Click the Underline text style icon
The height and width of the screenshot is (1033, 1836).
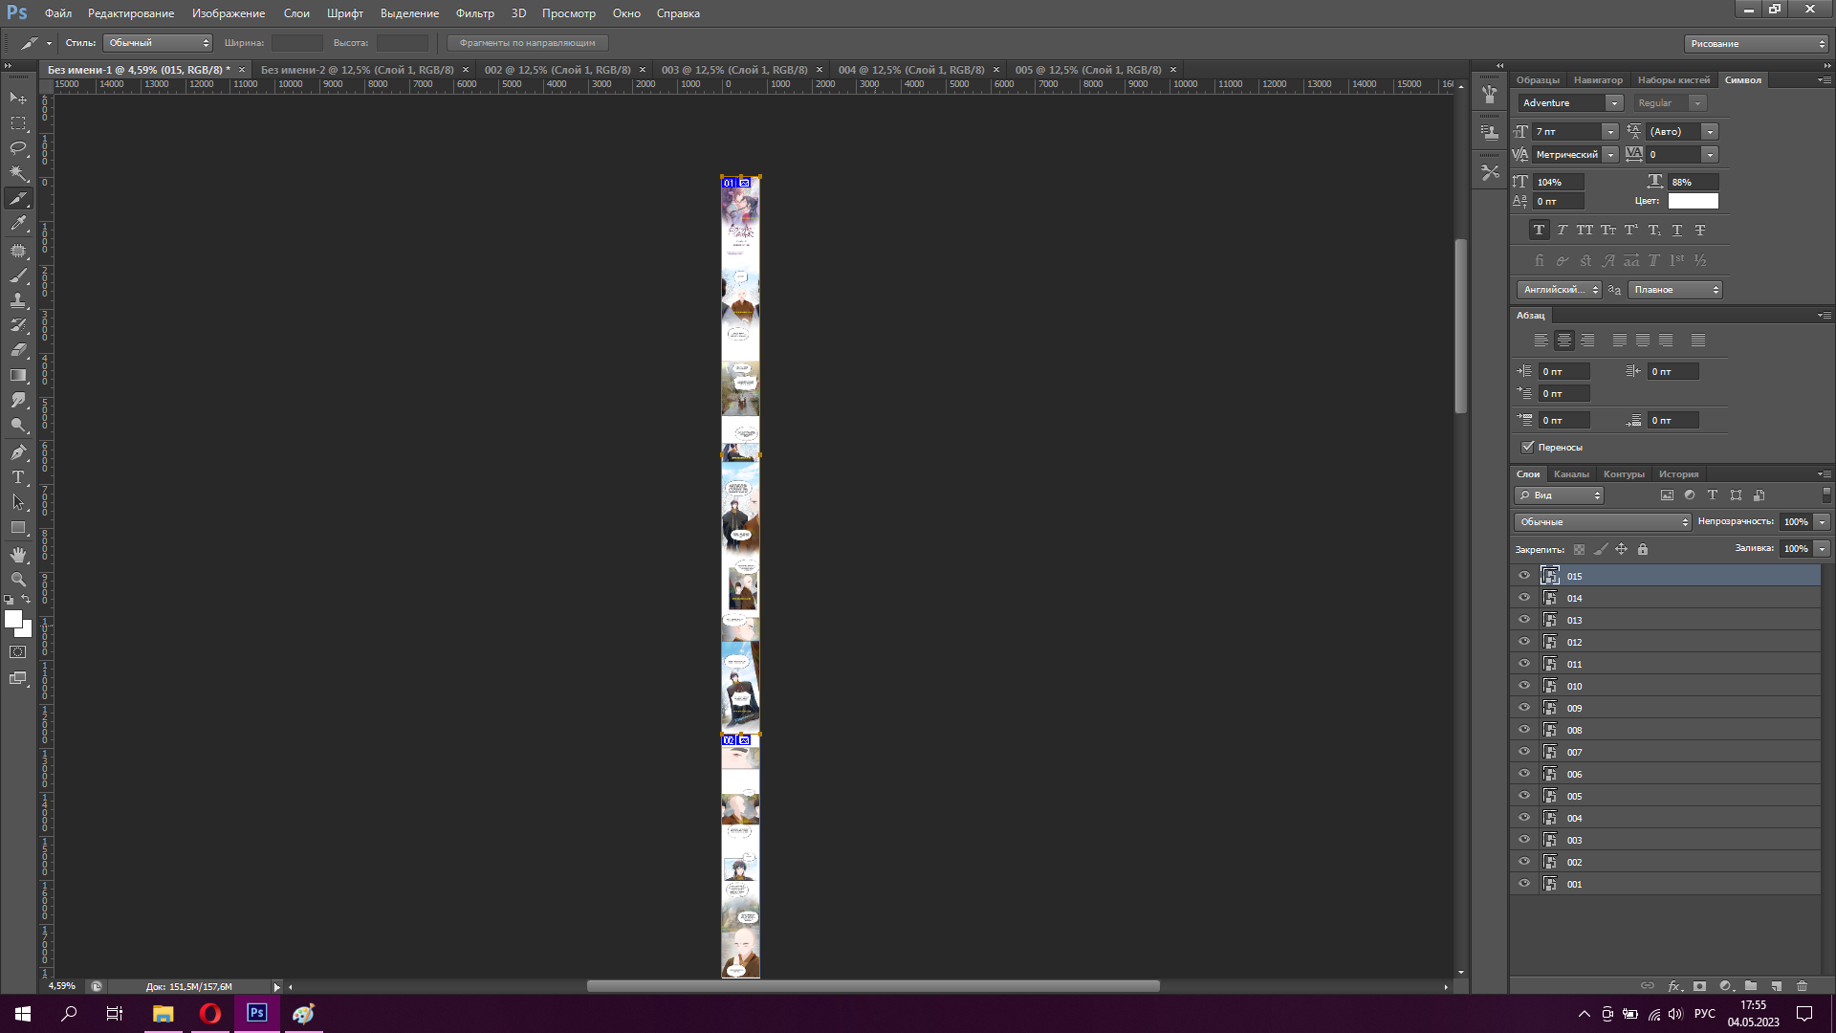coord(1677,231)
